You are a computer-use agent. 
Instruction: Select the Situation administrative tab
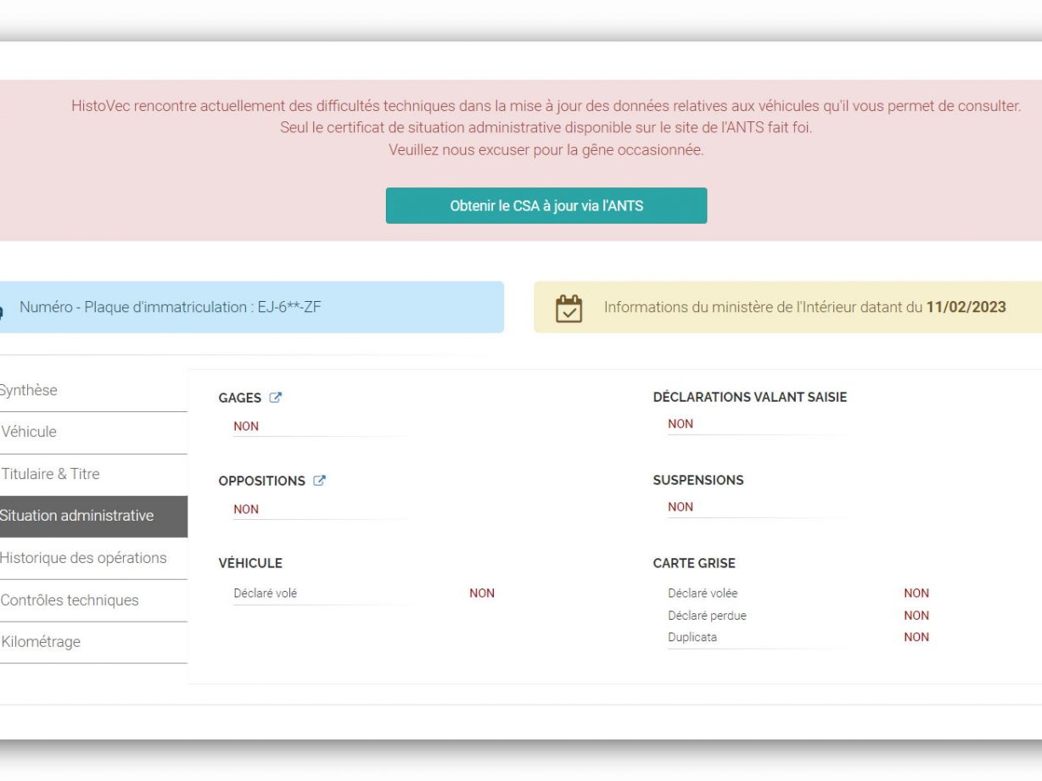pyautogui.click(x=77, y=516)
